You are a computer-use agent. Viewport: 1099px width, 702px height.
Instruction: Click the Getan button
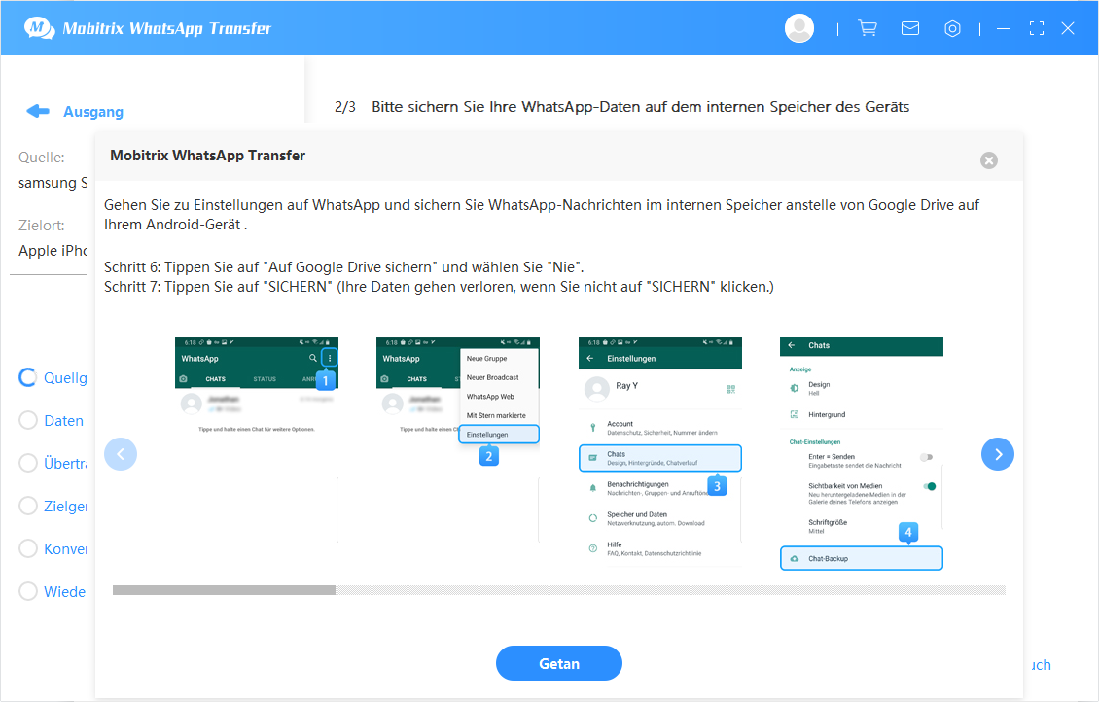559,663
